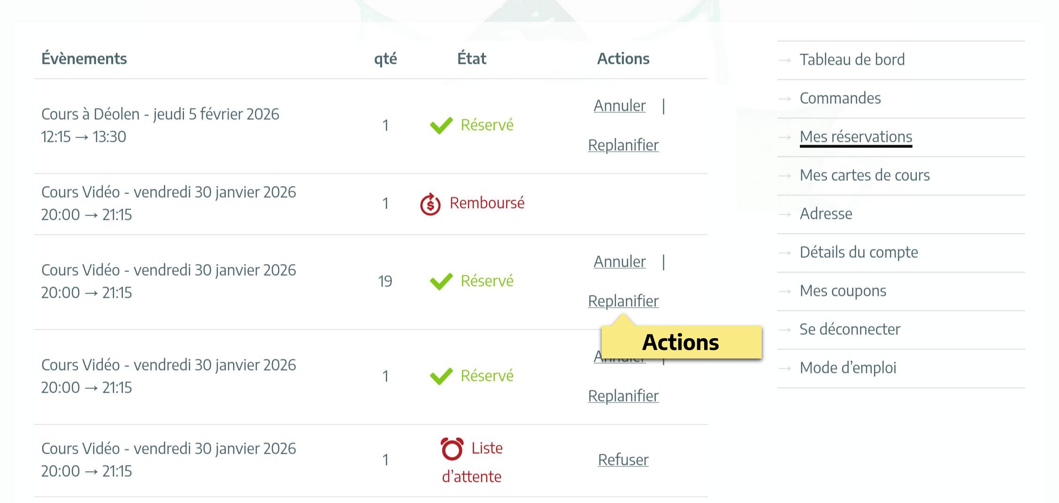Reschedule the 19-quantity Cours Vidéo booking
The image size is (1059, 503).
623,301
